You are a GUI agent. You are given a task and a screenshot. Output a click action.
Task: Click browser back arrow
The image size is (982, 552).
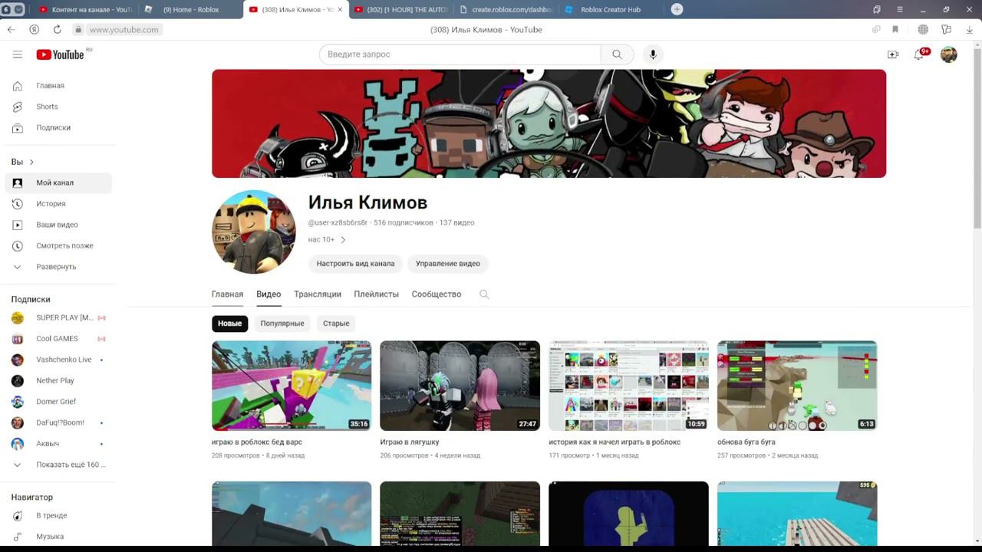[x=11, y=29]
